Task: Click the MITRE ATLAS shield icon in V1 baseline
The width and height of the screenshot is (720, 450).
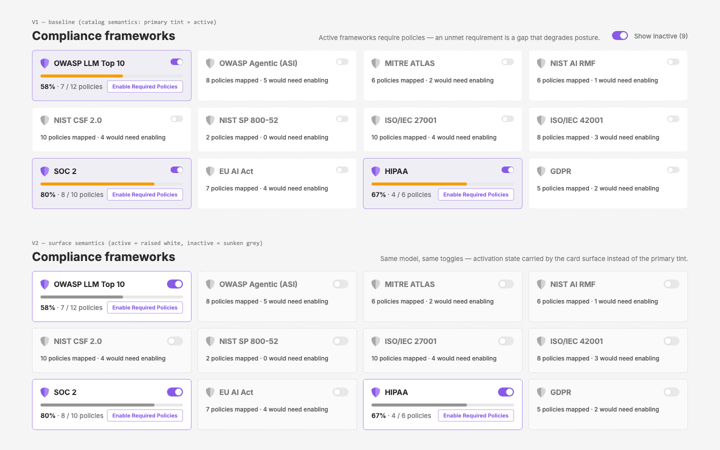Action: coord(375,63)
